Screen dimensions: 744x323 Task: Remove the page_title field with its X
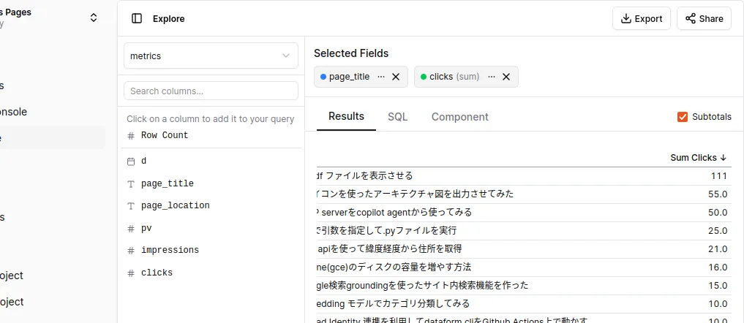[396, 76]
